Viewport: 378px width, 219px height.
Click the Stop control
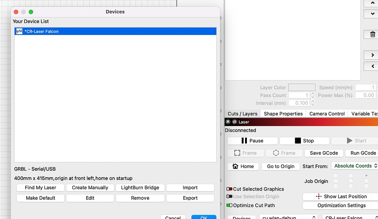(304, 141)
